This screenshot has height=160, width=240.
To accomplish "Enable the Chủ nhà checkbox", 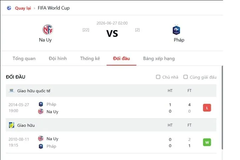I will point(158,77).
